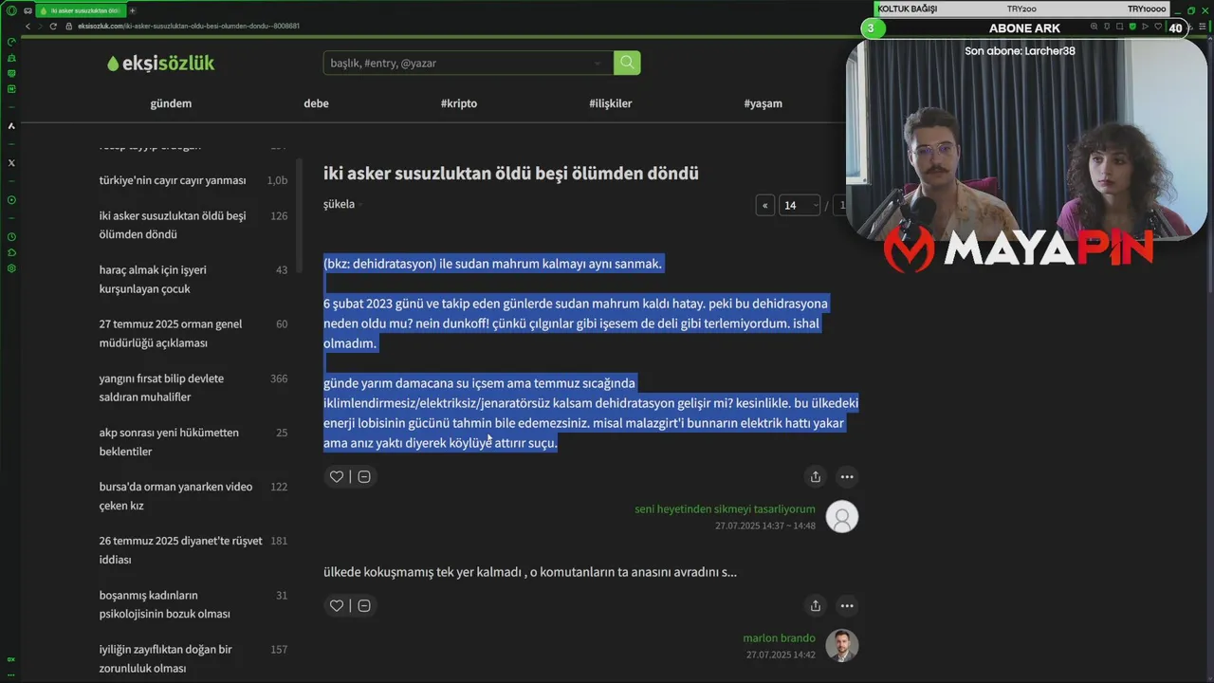Go back one page in browser
Image resolution: width=1214 pixels, height=683 pixels.
[28, 26]
